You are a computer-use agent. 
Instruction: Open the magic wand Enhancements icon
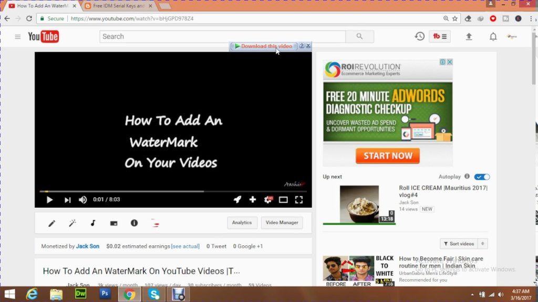click(73, 223)
